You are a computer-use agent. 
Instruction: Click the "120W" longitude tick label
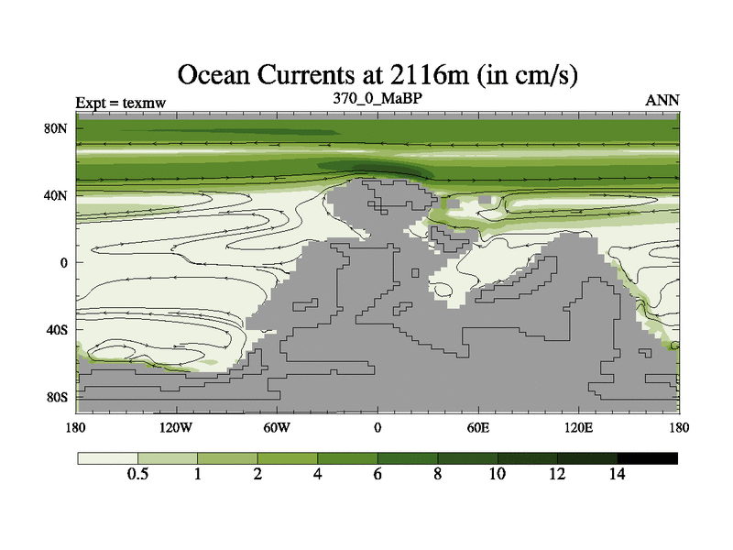click(176, 428)
